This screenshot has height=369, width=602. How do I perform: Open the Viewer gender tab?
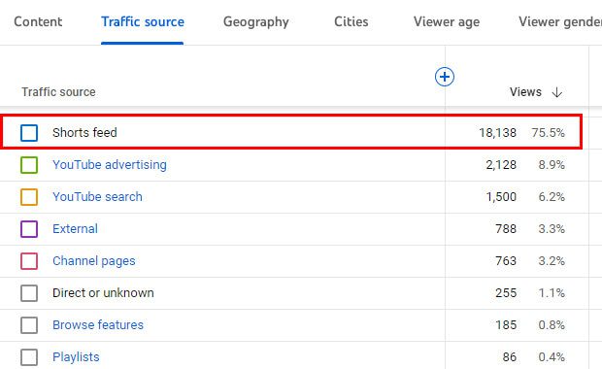pyautogui.click(x=560, y=22)
